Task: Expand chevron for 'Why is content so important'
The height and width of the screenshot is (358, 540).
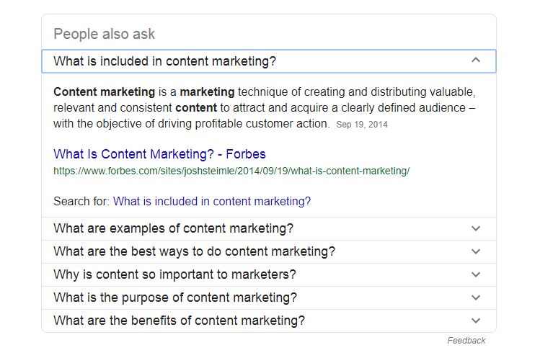Action: point(476,274)
